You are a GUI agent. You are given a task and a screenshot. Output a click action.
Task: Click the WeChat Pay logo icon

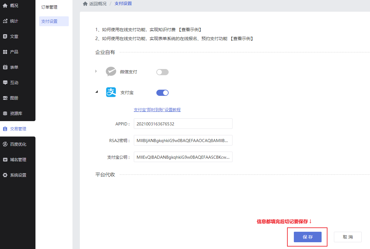tap(111, 71)
